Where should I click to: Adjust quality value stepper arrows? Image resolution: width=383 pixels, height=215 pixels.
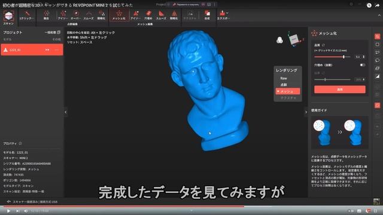point(364,57)
